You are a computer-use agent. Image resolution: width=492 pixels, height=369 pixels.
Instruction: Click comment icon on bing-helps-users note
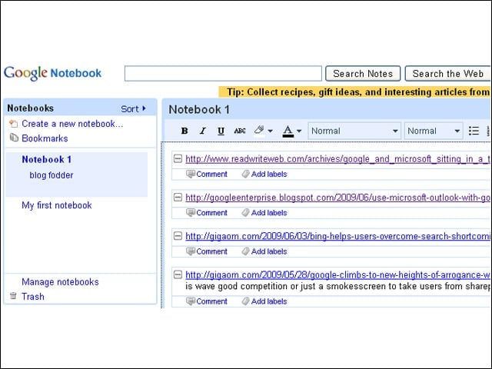click(191, 251)
